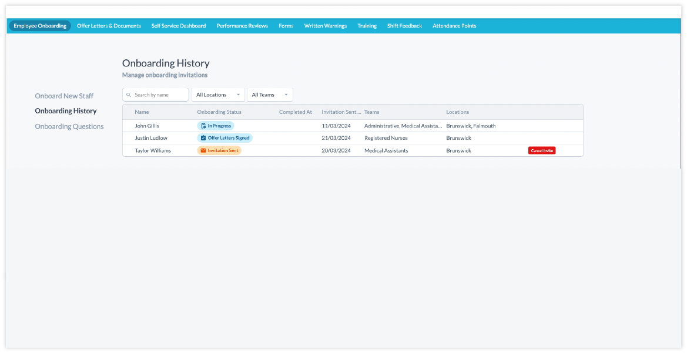The image size is (687, 353).
Task: Go to the Performance Reviews tab
Action: (x=242, y=26)
